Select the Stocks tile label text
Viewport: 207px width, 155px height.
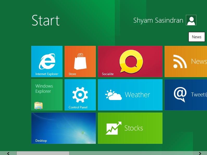[134, 128]
